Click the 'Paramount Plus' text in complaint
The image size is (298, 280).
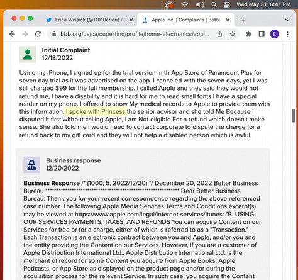tap(230, 73)
